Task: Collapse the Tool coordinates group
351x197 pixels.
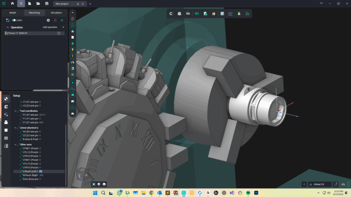Action: pos(16,111)
